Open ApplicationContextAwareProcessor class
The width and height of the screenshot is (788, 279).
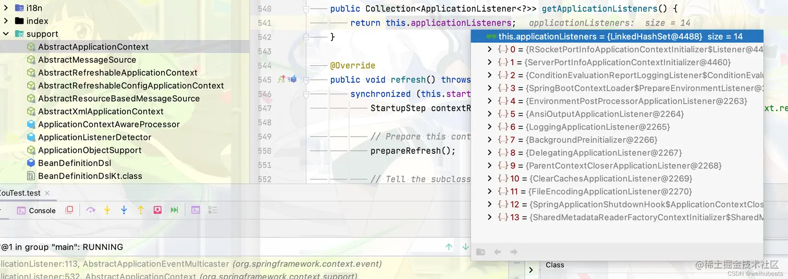(x=109, y=125)
